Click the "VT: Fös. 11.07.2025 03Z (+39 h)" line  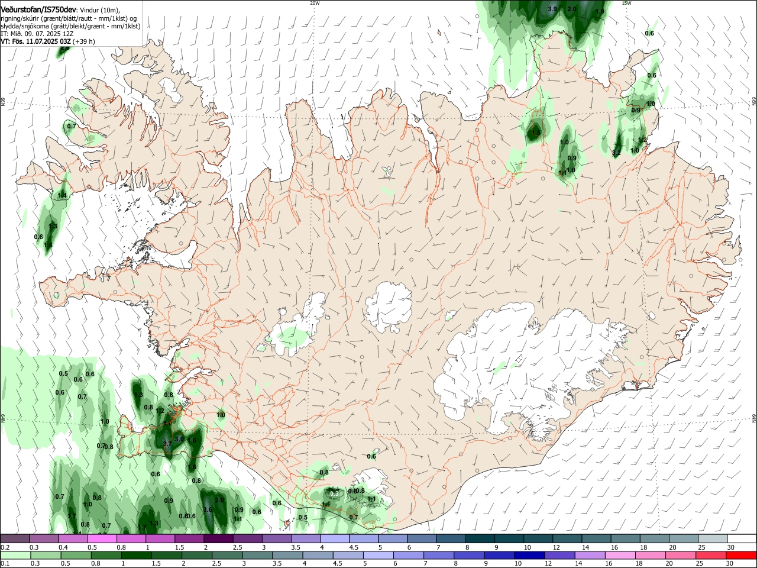(x=48, y=41)
